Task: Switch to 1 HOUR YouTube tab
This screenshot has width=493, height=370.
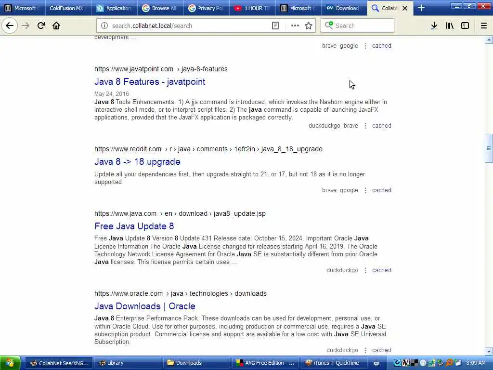Action: pyautogui.click(x=252, y=8)
